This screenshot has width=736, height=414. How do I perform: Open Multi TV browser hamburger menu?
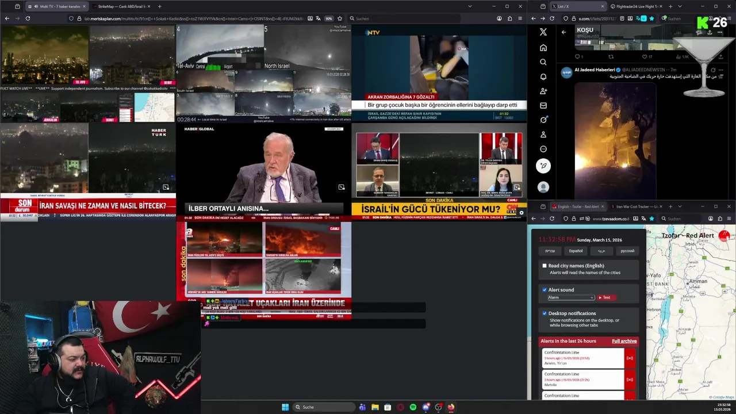pyautogui.click(x=520, y=18)
